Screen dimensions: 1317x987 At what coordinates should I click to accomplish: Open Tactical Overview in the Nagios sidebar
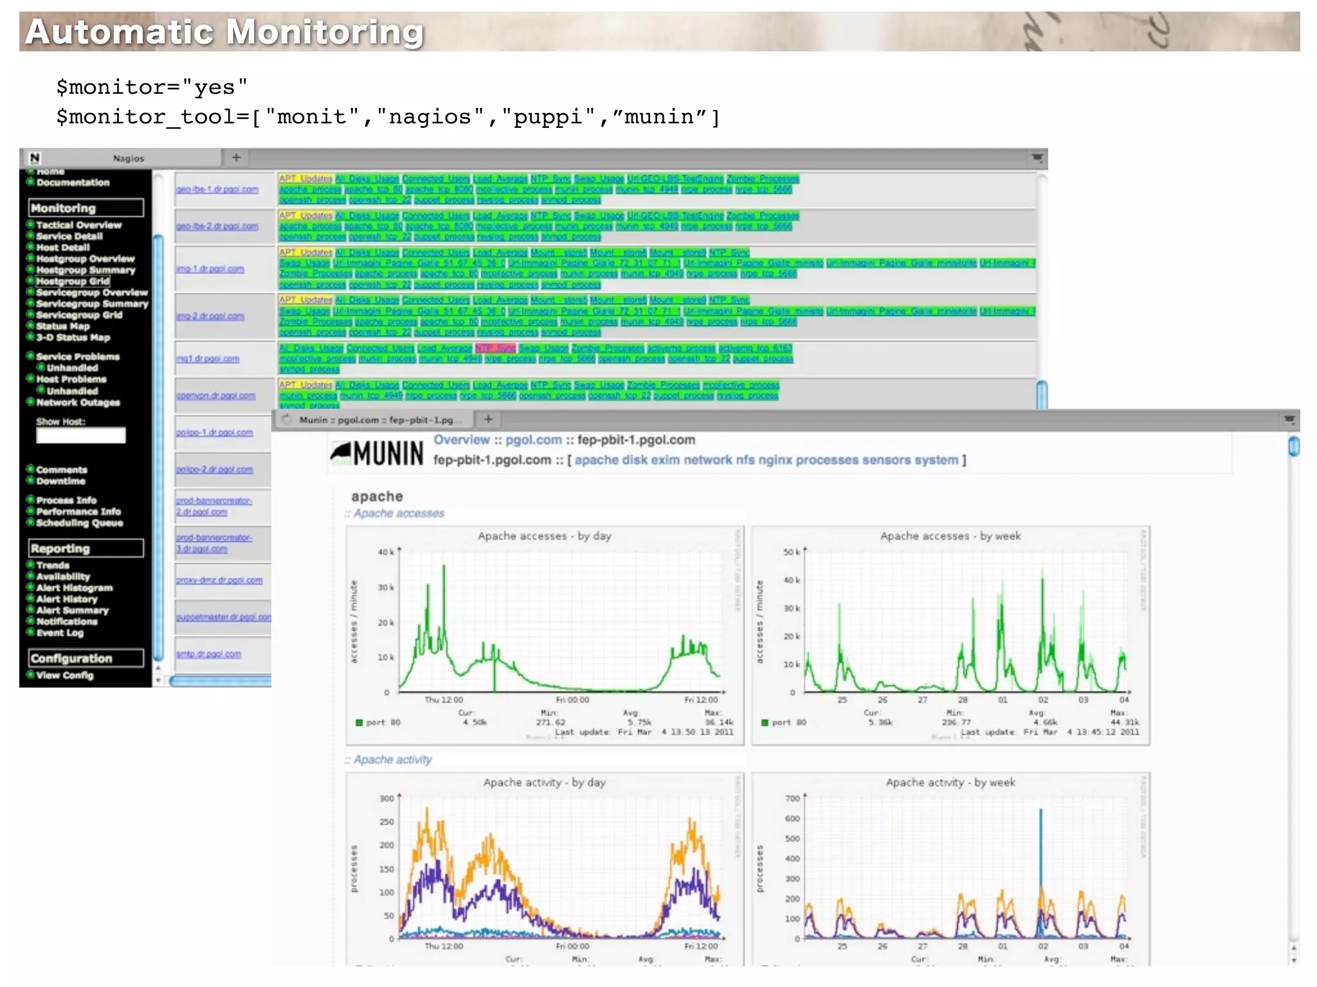(x=78, y=225)
